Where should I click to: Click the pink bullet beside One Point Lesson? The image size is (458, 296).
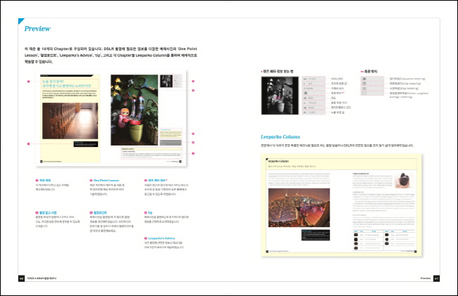click(91, 180)
